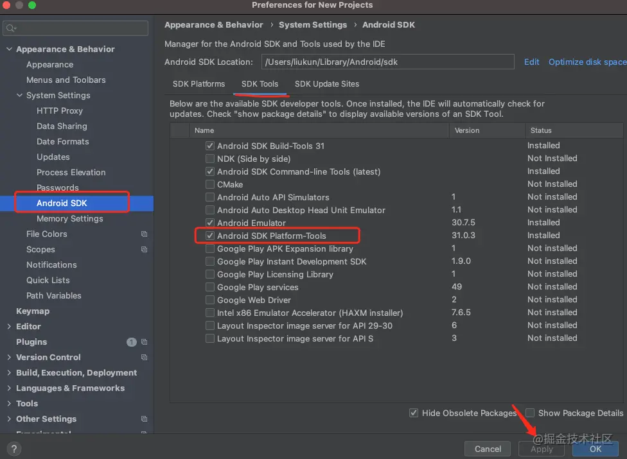627x459 pixels.
Task: Switch to the SDK Platforms tab
Action: point(199,84)
